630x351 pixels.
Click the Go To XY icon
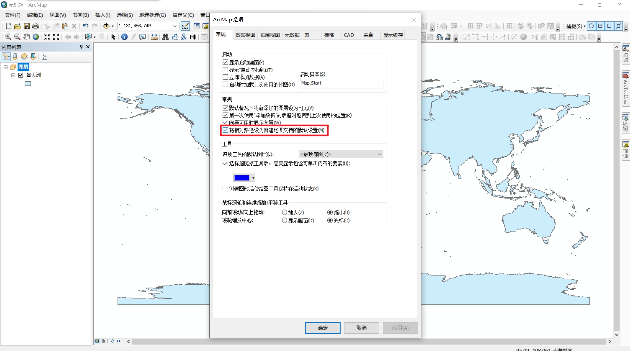point(184,37)
